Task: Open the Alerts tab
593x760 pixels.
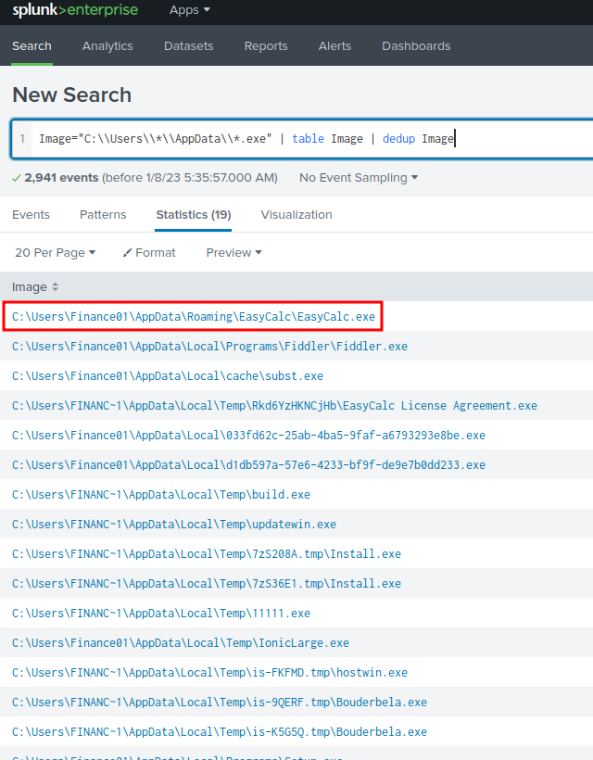Action: pyautogui.click(x=334, y=46)
